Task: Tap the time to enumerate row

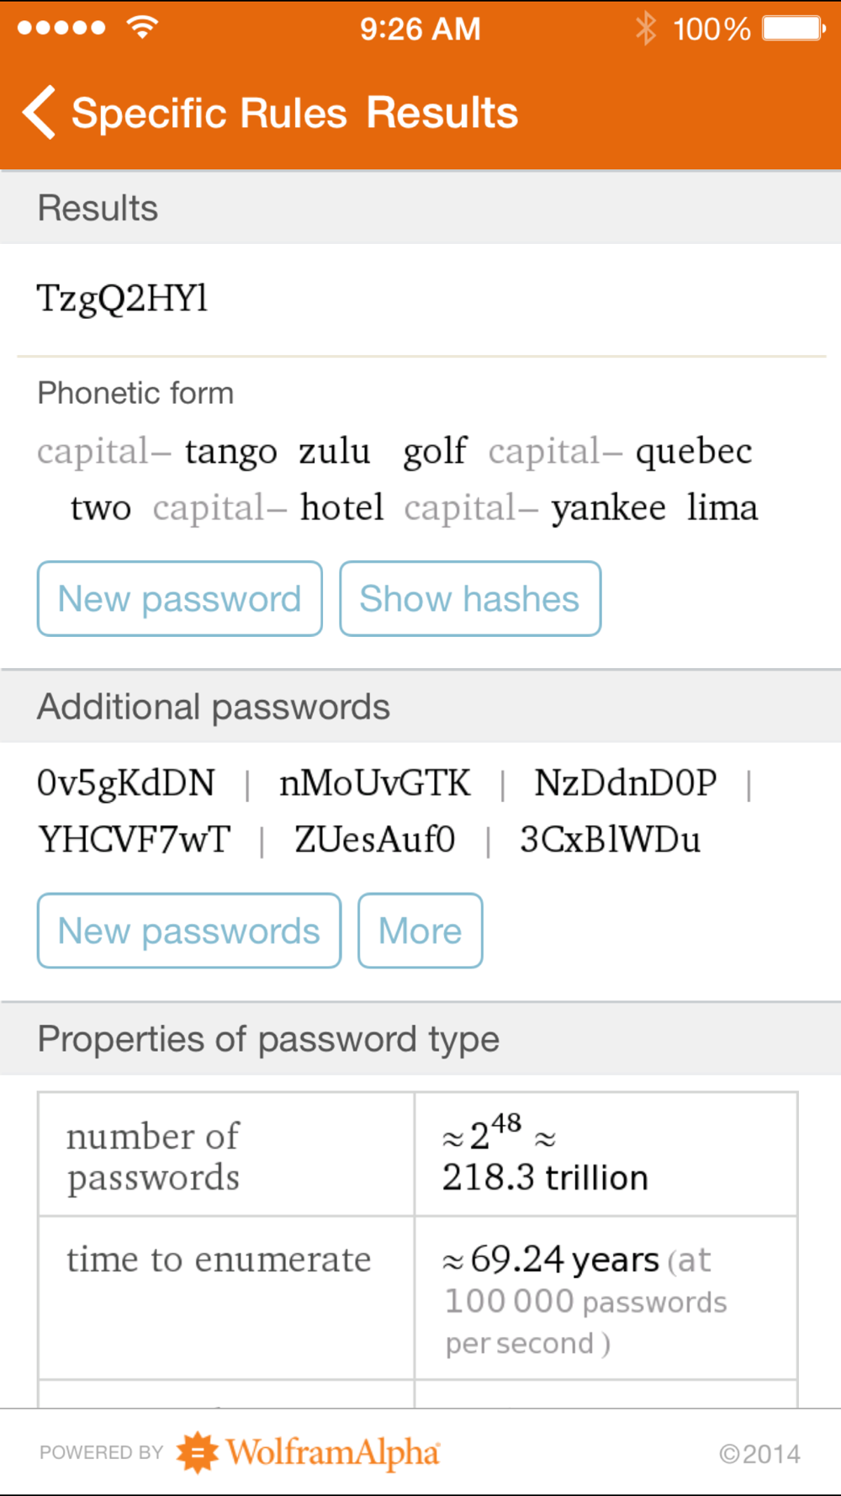Action: point(418,1297)
